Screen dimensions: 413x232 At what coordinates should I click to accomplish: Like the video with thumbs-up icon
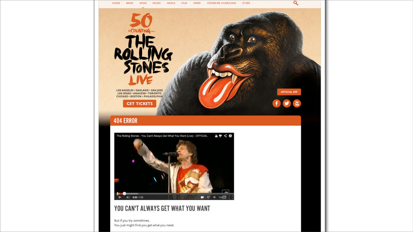coord(216,136)
